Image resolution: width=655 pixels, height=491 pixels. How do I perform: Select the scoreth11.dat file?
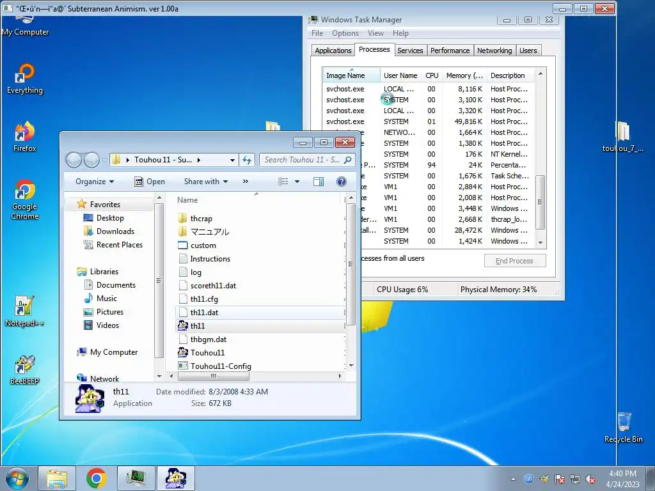click(213, 286)
